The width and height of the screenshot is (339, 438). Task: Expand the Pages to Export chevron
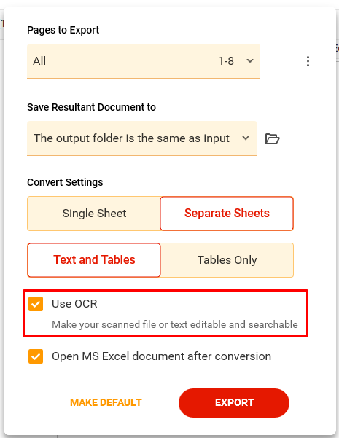[250, 61]
